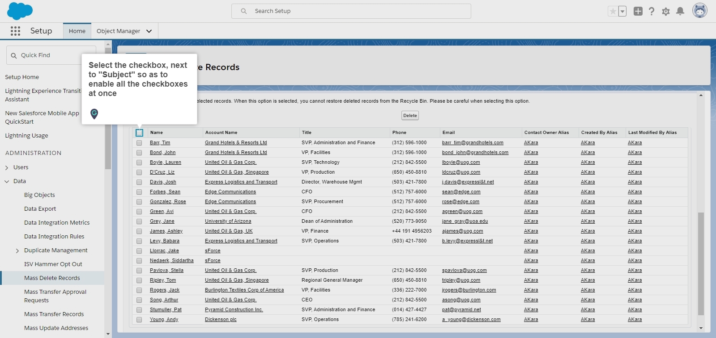716x338 pixels.
Task: Open the Help question mark icon
Action: point(652,11)
